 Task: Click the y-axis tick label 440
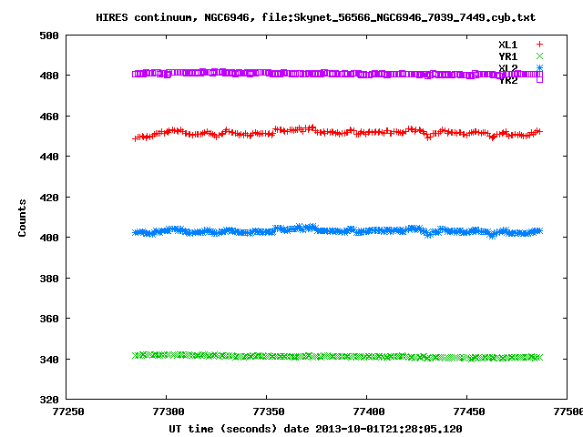click(49, 157)
